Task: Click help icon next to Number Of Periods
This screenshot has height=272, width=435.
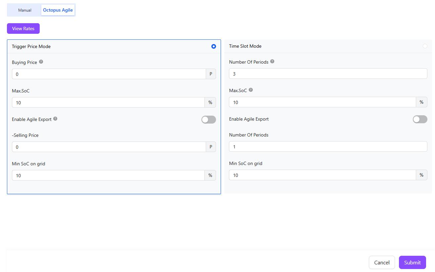Action: pos(272,62)
